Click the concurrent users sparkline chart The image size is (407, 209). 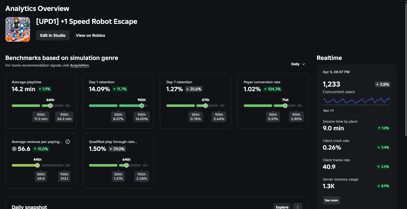[356, 100]
